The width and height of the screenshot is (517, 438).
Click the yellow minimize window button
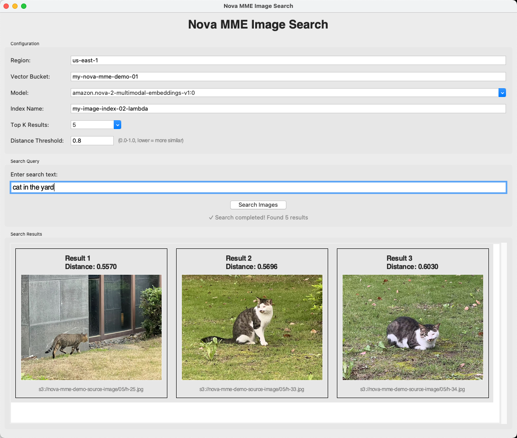tap(15, 6)
